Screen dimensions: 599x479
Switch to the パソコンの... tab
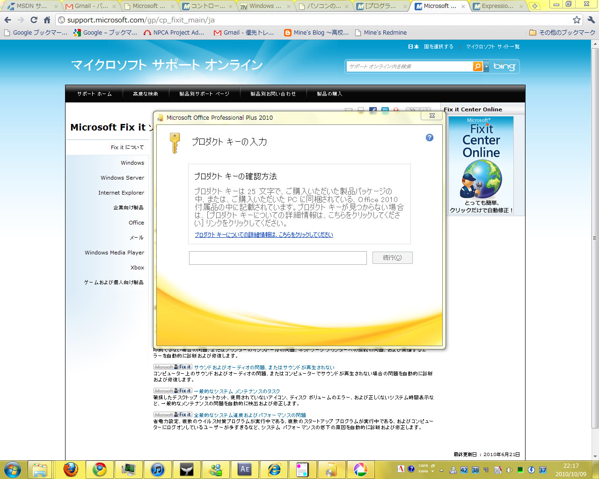pos(324,6)
